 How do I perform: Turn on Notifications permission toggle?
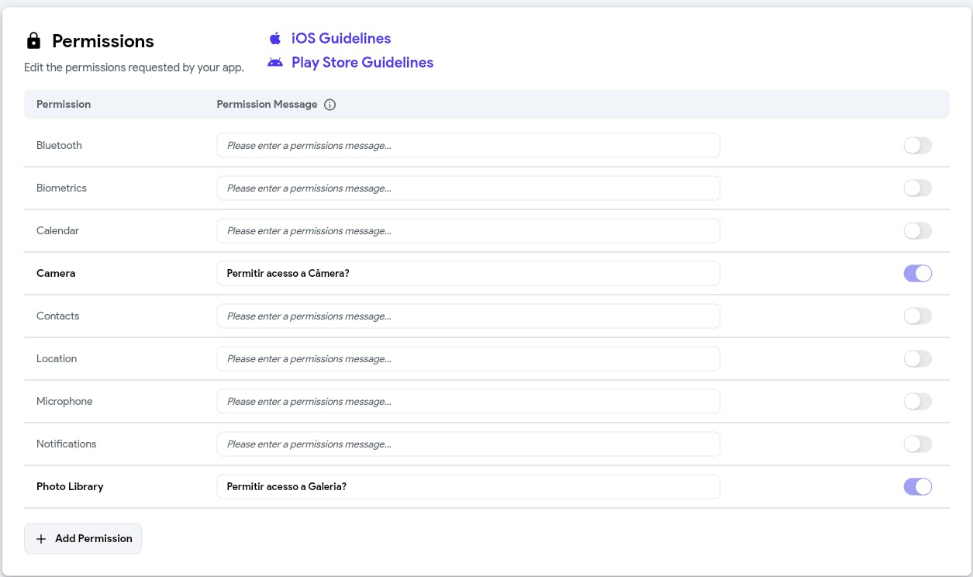pos(917,444)
